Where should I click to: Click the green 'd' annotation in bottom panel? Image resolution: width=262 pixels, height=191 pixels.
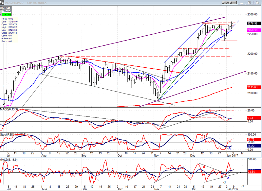coord(224,182)
